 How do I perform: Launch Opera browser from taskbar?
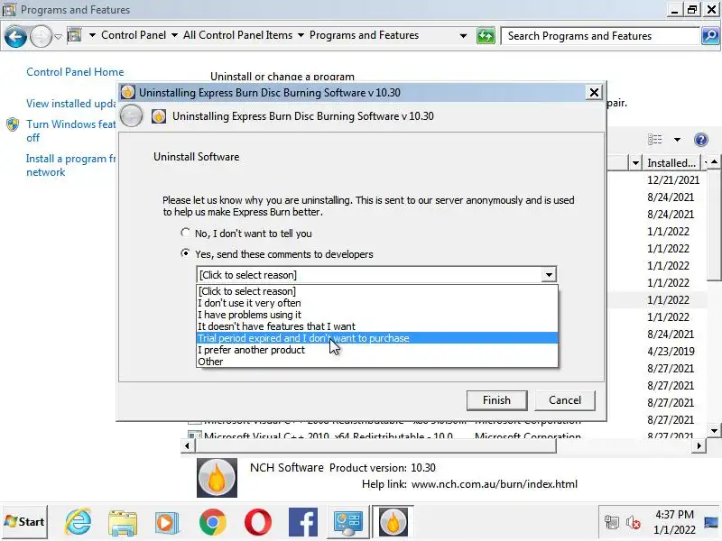pyautogui.click(x=258, y=522)
